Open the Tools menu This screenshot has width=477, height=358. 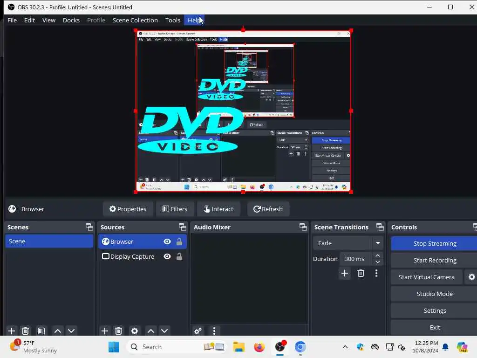click(172, 20)
